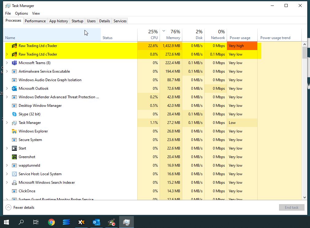Click the Secure System process icon
This screenshot has height=228, width=310.
pyautogui.click(x=14, y=140)
